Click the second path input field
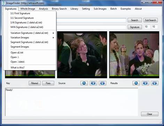This screenshot has width=164, height=126. (91, 27)
